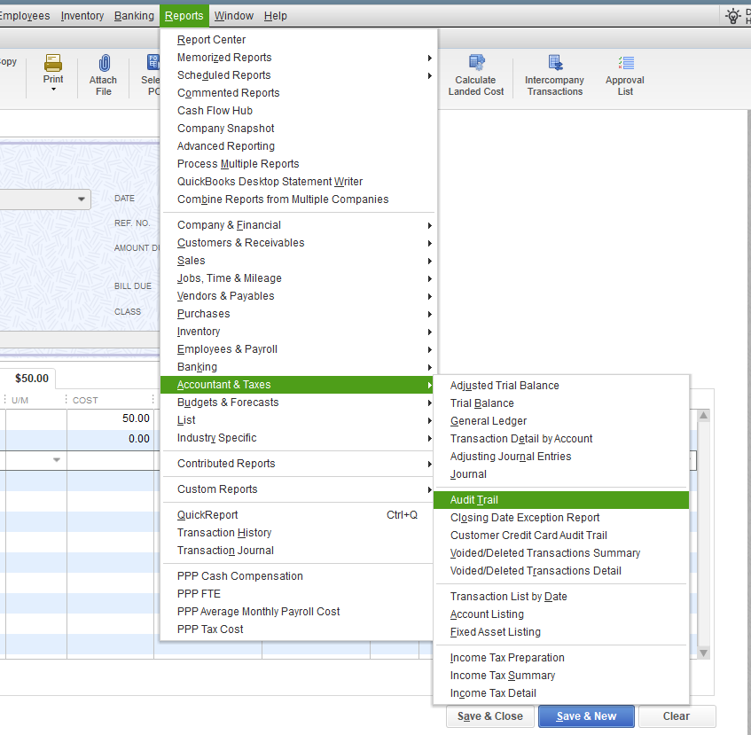Choose Combine Reports from Multiple Companies

pos(299,199)
